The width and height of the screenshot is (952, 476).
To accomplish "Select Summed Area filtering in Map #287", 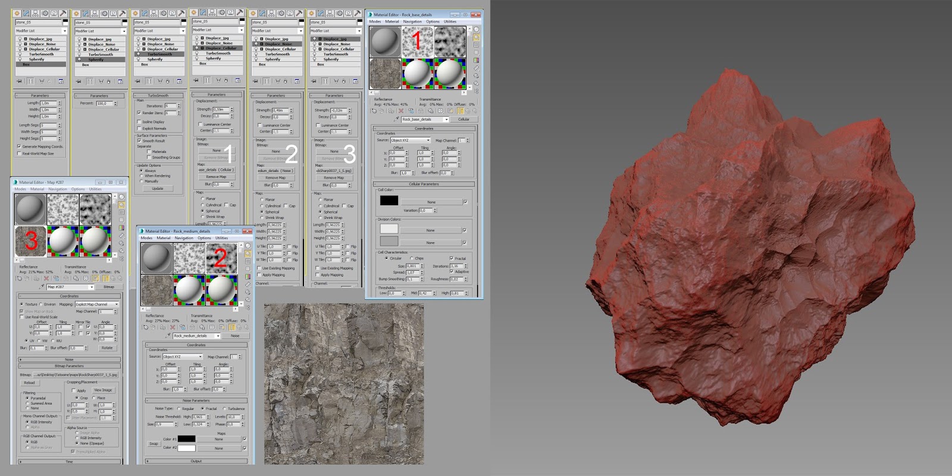I will (x=27, y=403).
